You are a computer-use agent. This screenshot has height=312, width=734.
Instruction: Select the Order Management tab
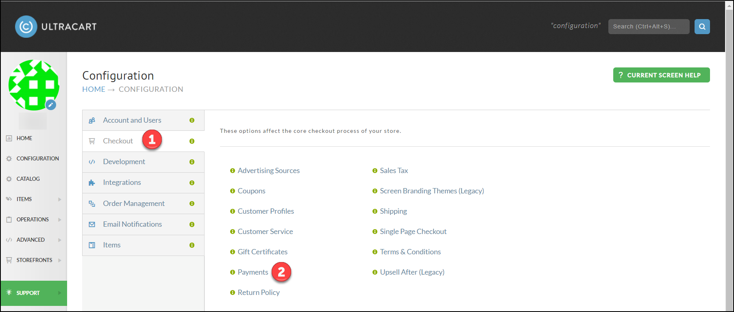click(143, 204)
